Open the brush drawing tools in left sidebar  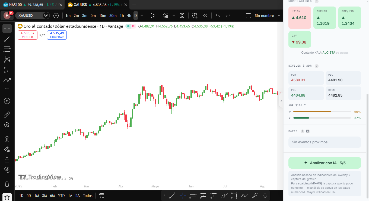(x=7, y=80)
